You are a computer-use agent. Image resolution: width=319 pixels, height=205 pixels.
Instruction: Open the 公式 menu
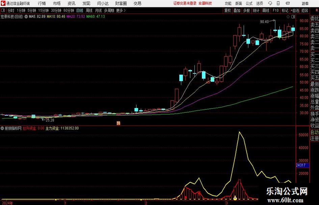pyautogui.click(x=249, y=3)
